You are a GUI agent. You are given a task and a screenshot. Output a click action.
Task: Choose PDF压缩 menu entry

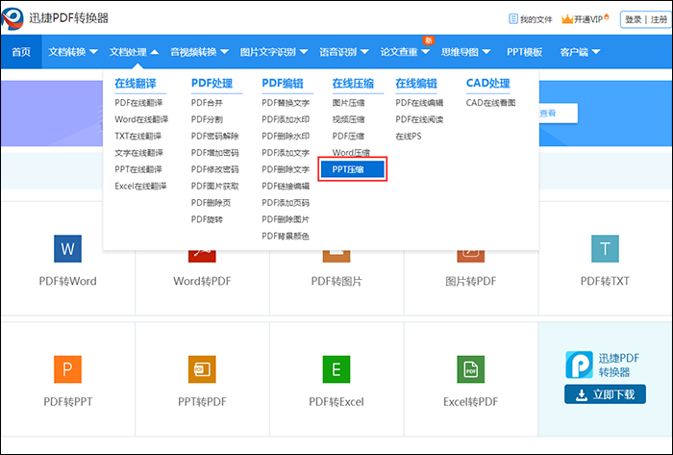click(348, 136)
